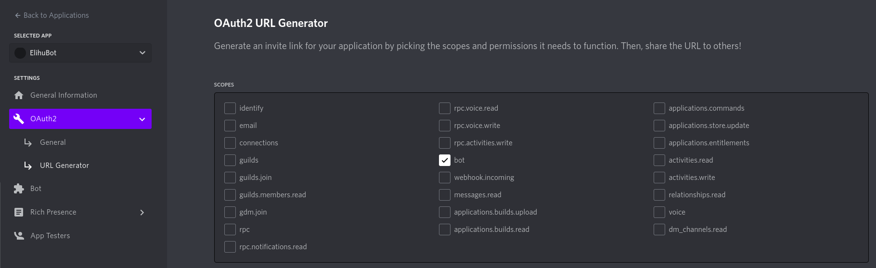Open the ElihuBot app selector dropdown
Screen dimensions: 876x268
142,53
